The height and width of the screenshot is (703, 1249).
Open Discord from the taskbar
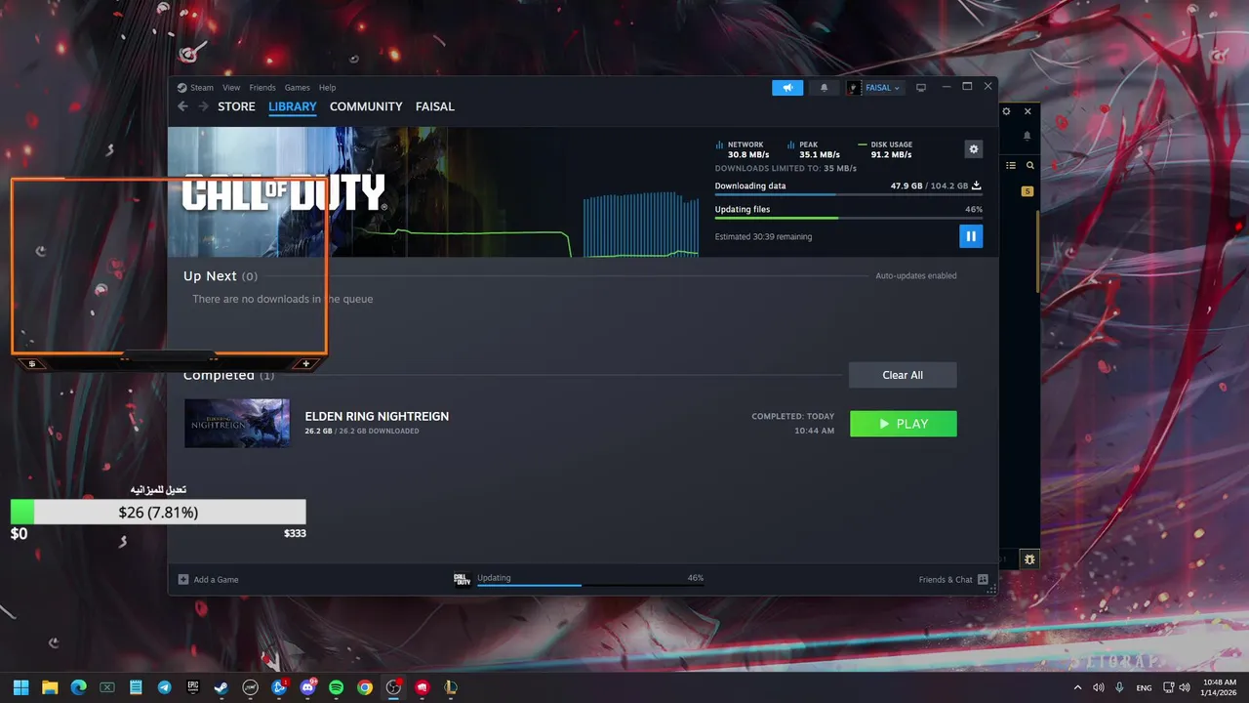click(307, 687)
